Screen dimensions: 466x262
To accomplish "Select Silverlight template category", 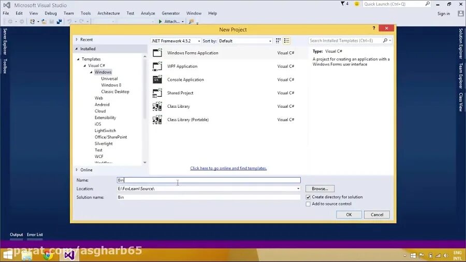I will click(x=104, y=143).
